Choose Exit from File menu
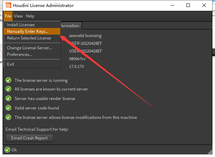Image resolution: width=215 pixels, height=157 pixels. (x=32, y=64)
